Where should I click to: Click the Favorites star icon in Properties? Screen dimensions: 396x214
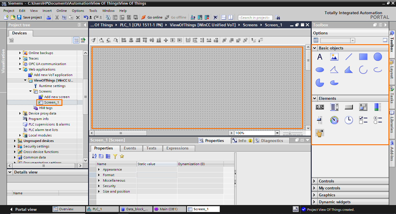[x=122, y=156]
